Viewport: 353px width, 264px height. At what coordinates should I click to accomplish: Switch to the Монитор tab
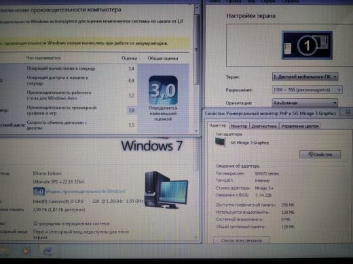coord(239,126)
